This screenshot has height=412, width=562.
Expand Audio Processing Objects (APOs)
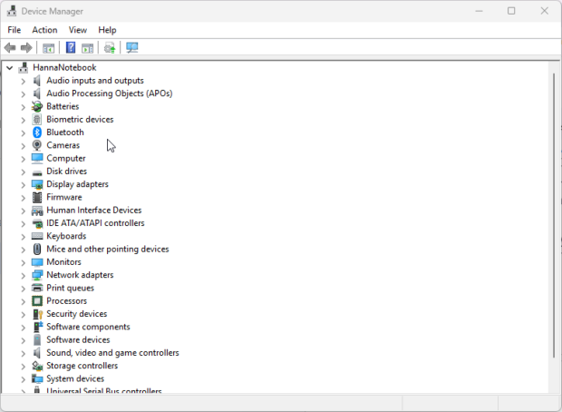24,94
